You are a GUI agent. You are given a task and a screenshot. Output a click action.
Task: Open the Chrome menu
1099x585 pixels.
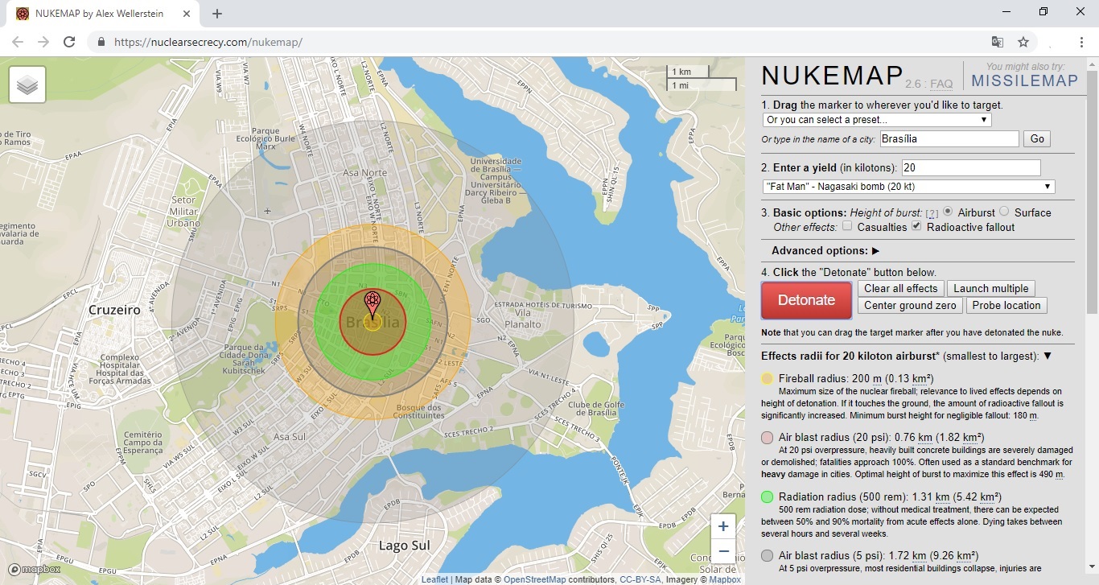[1082, 42]
